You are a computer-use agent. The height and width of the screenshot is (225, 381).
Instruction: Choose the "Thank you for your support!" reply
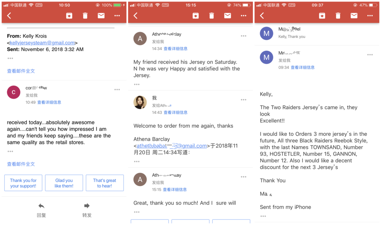point(23,183)
